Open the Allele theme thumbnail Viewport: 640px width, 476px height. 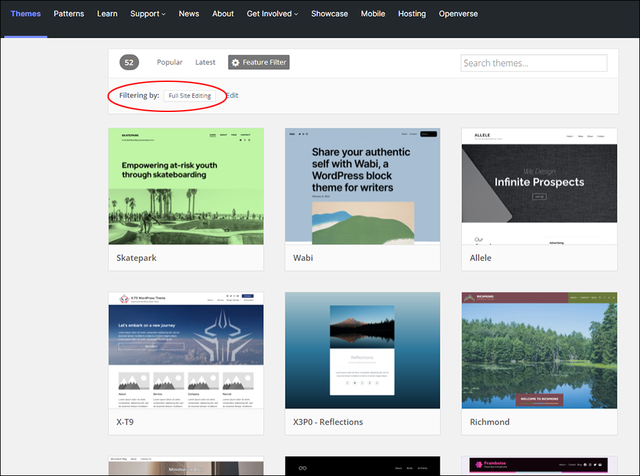(539, 186)
